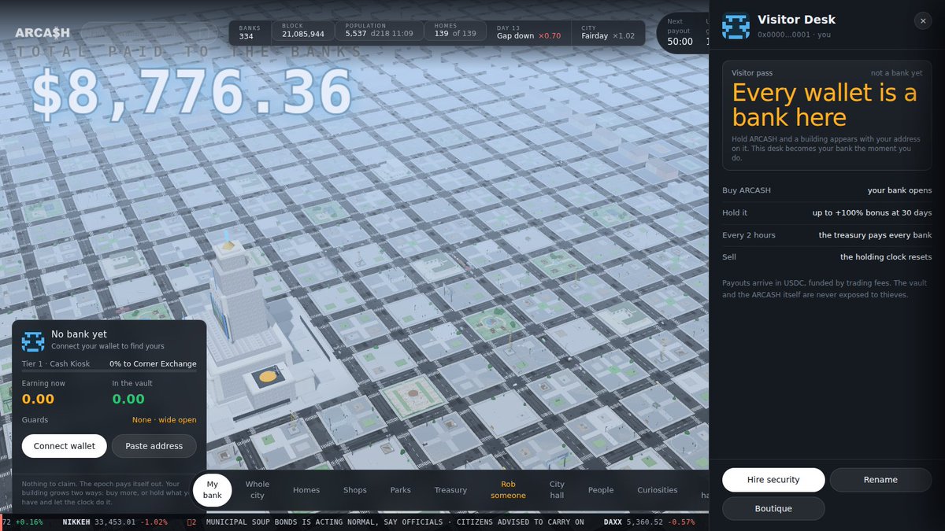Click the 'Sell' holding clock row

tap(827, 257)
